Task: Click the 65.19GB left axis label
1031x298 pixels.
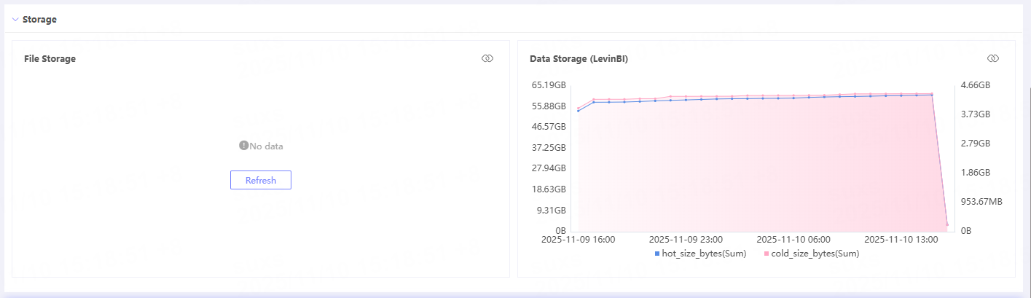Action: point(549,85)
